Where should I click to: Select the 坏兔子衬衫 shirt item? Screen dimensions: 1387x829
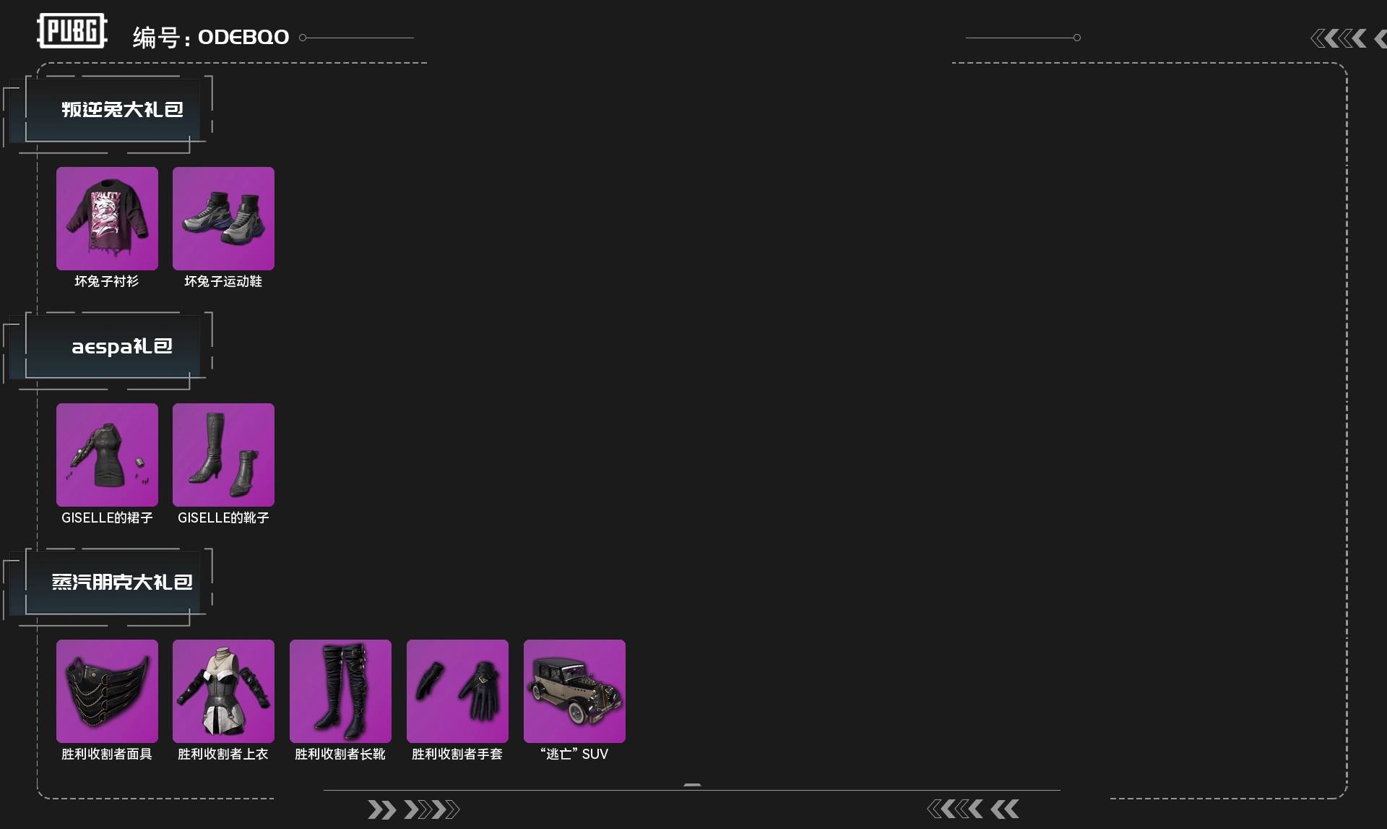pyautogui.click(x=107, y=218)
